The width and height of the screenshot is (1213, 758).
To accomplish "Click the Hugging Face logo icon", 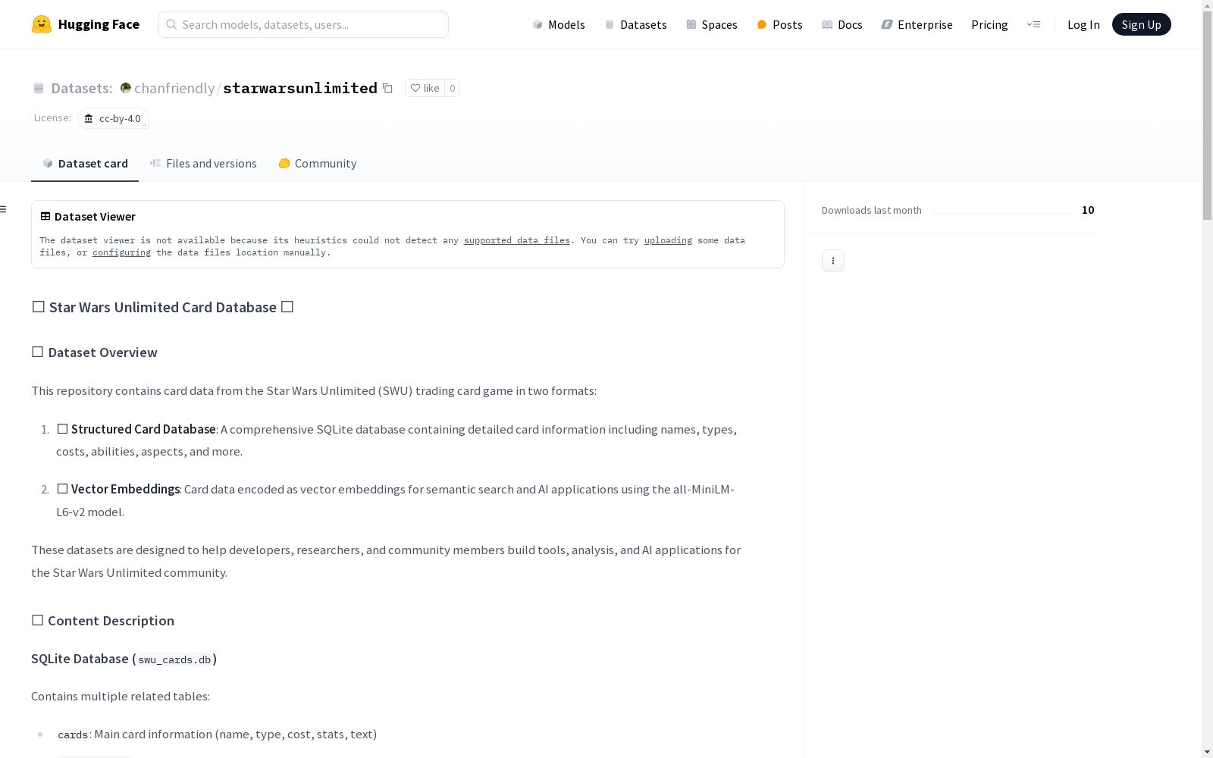I will point(42,24).
